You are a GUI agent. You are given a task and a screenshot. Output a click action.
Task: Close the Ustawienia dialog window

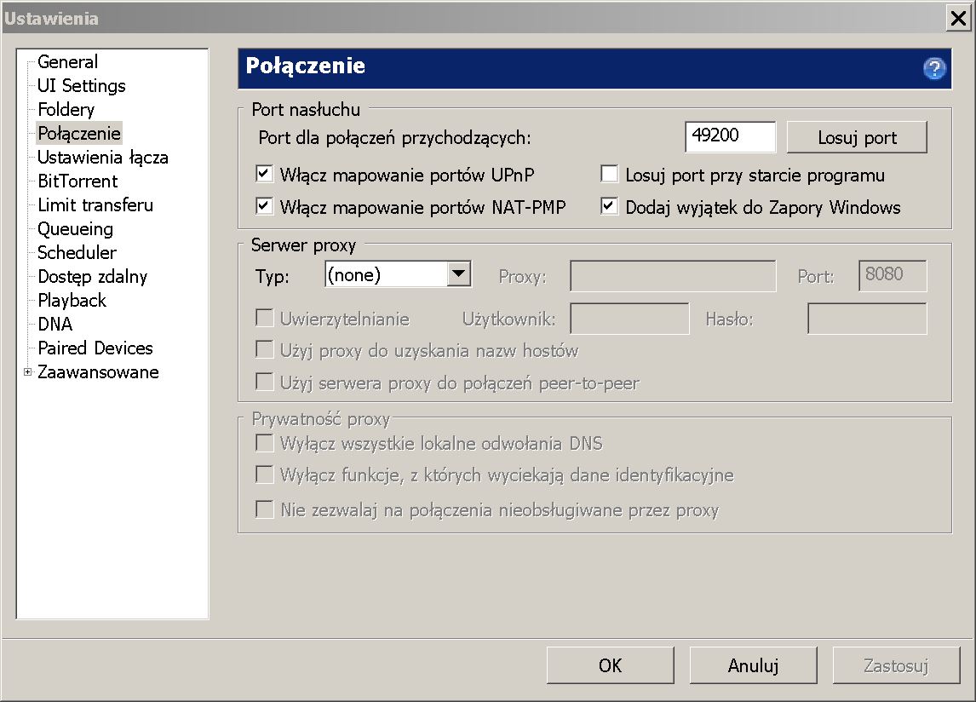coord(959,18)
